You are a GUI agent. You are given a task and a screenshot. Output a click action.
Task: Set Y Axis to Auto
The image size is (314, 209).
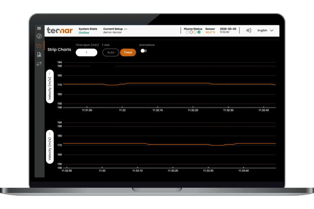pos(111,52)
